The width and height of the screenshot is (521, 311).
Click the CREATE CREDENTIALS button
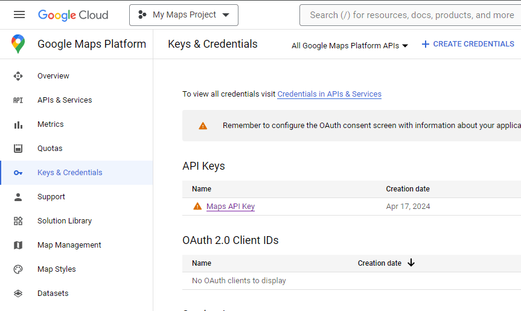(x=468, y=44)
